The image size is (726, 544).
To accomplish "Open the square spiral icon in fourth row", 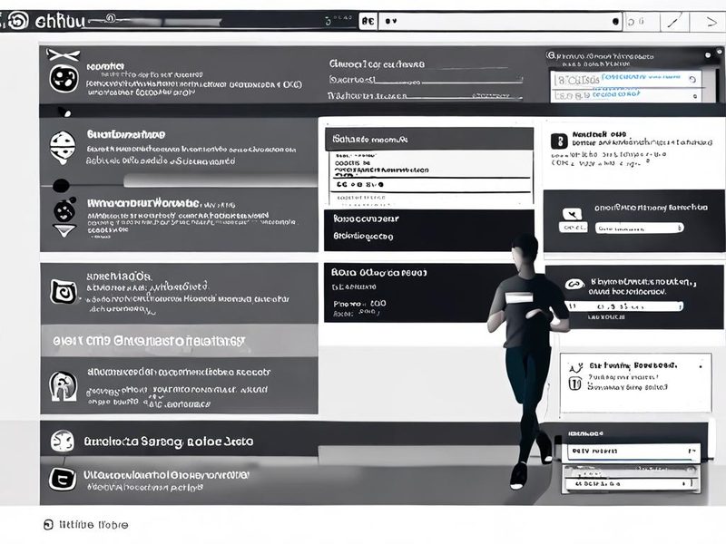I will point(64,292).
